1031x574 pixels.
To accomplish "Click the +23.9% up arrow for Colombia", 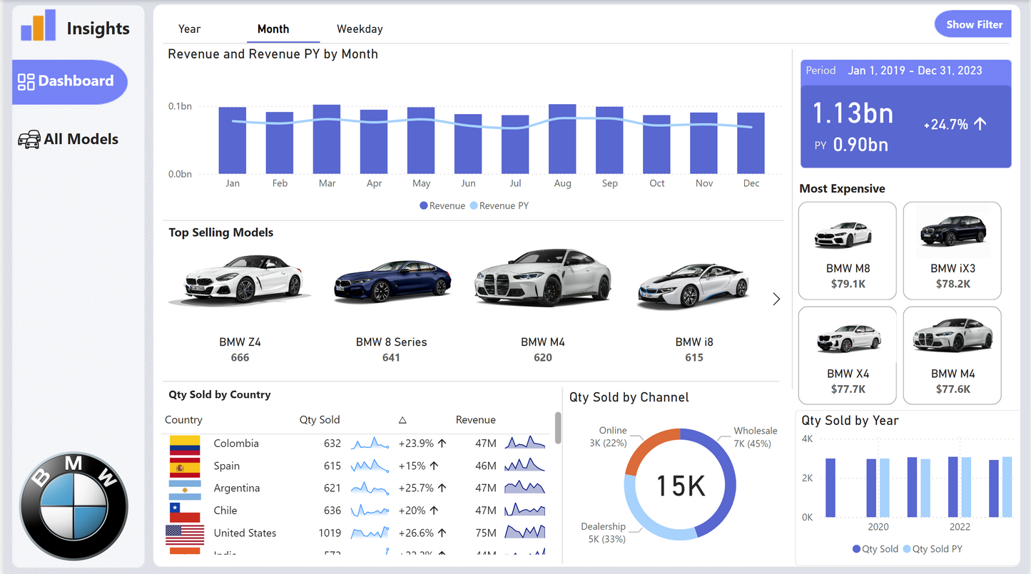I will pos(442,444).
